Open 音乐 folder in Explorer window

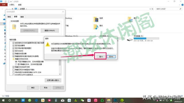pyautogui.click(x=96, y=27)
